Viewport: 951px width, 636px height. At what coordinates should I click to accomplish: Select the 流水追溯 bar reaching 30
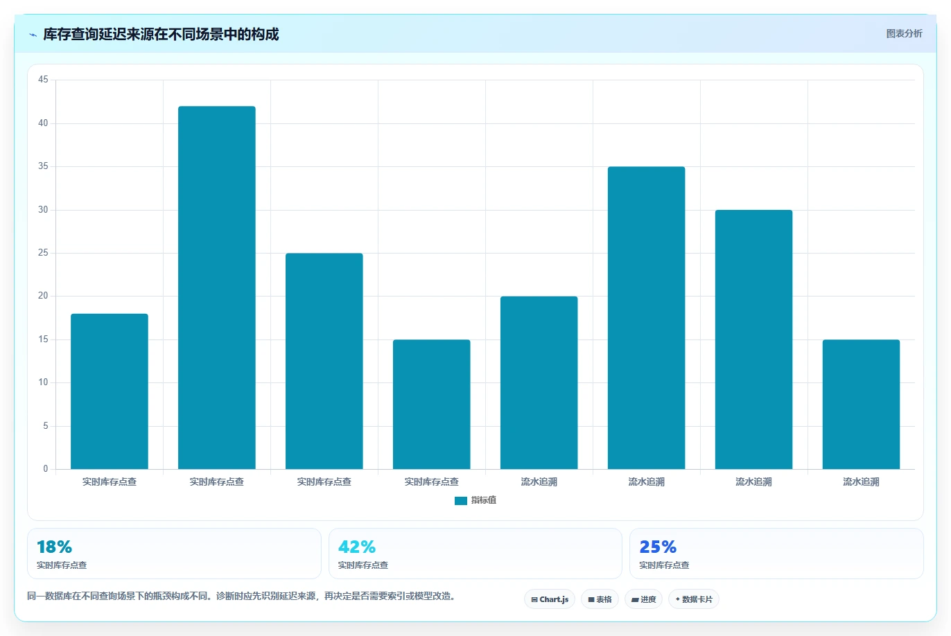tap(754, 339)
